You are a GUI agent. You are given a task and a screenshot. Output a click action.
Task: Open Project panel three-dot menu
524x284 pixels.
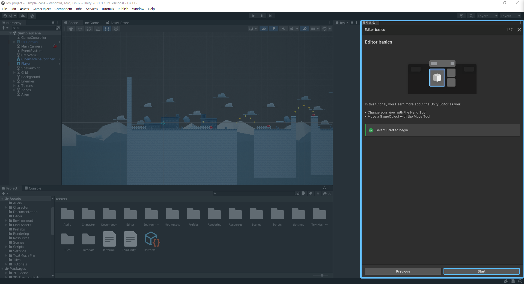[329, 188]
